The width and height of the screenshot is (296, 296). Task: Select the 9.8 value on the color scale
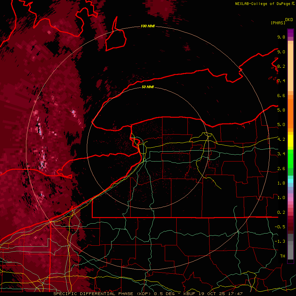(281, 37)
